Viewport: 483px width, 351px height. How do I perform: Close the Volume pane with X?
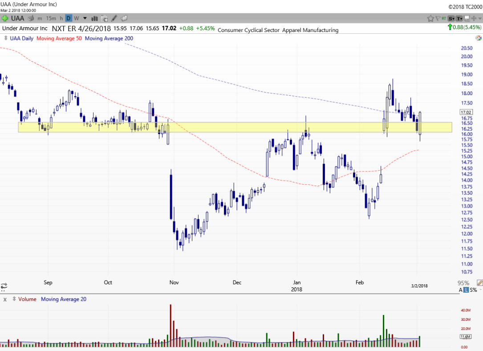5,299
